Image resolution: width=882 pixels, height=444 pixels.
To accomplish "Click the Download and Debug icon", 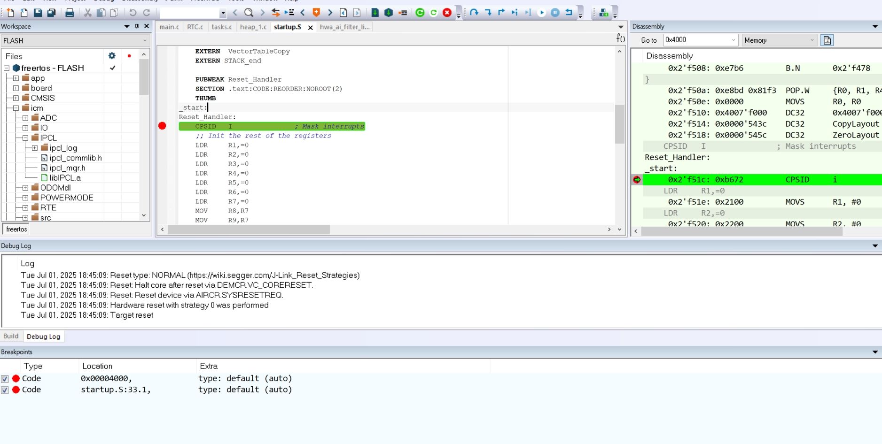I will tap(375, 13).
